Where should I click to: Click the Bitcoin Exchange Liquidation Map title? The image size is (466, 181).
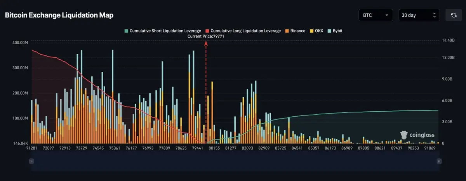(x=59, y=15)
